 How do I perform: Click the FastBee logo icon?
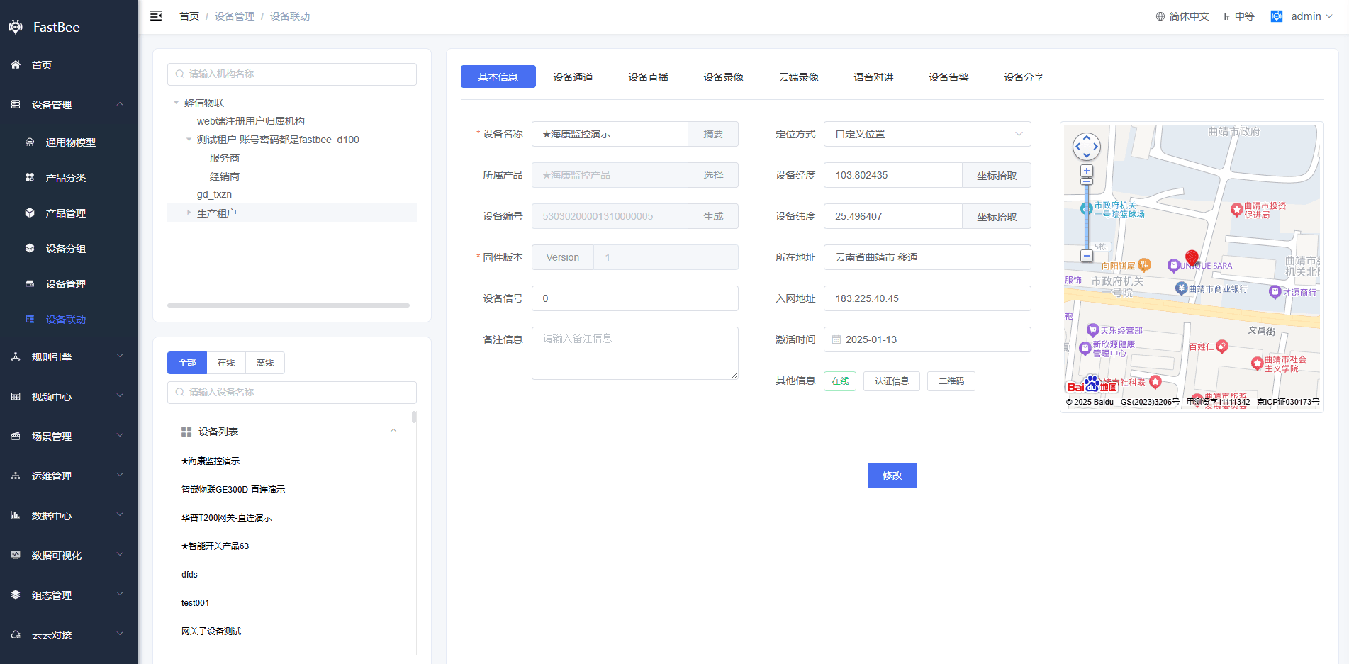point(16,27)
